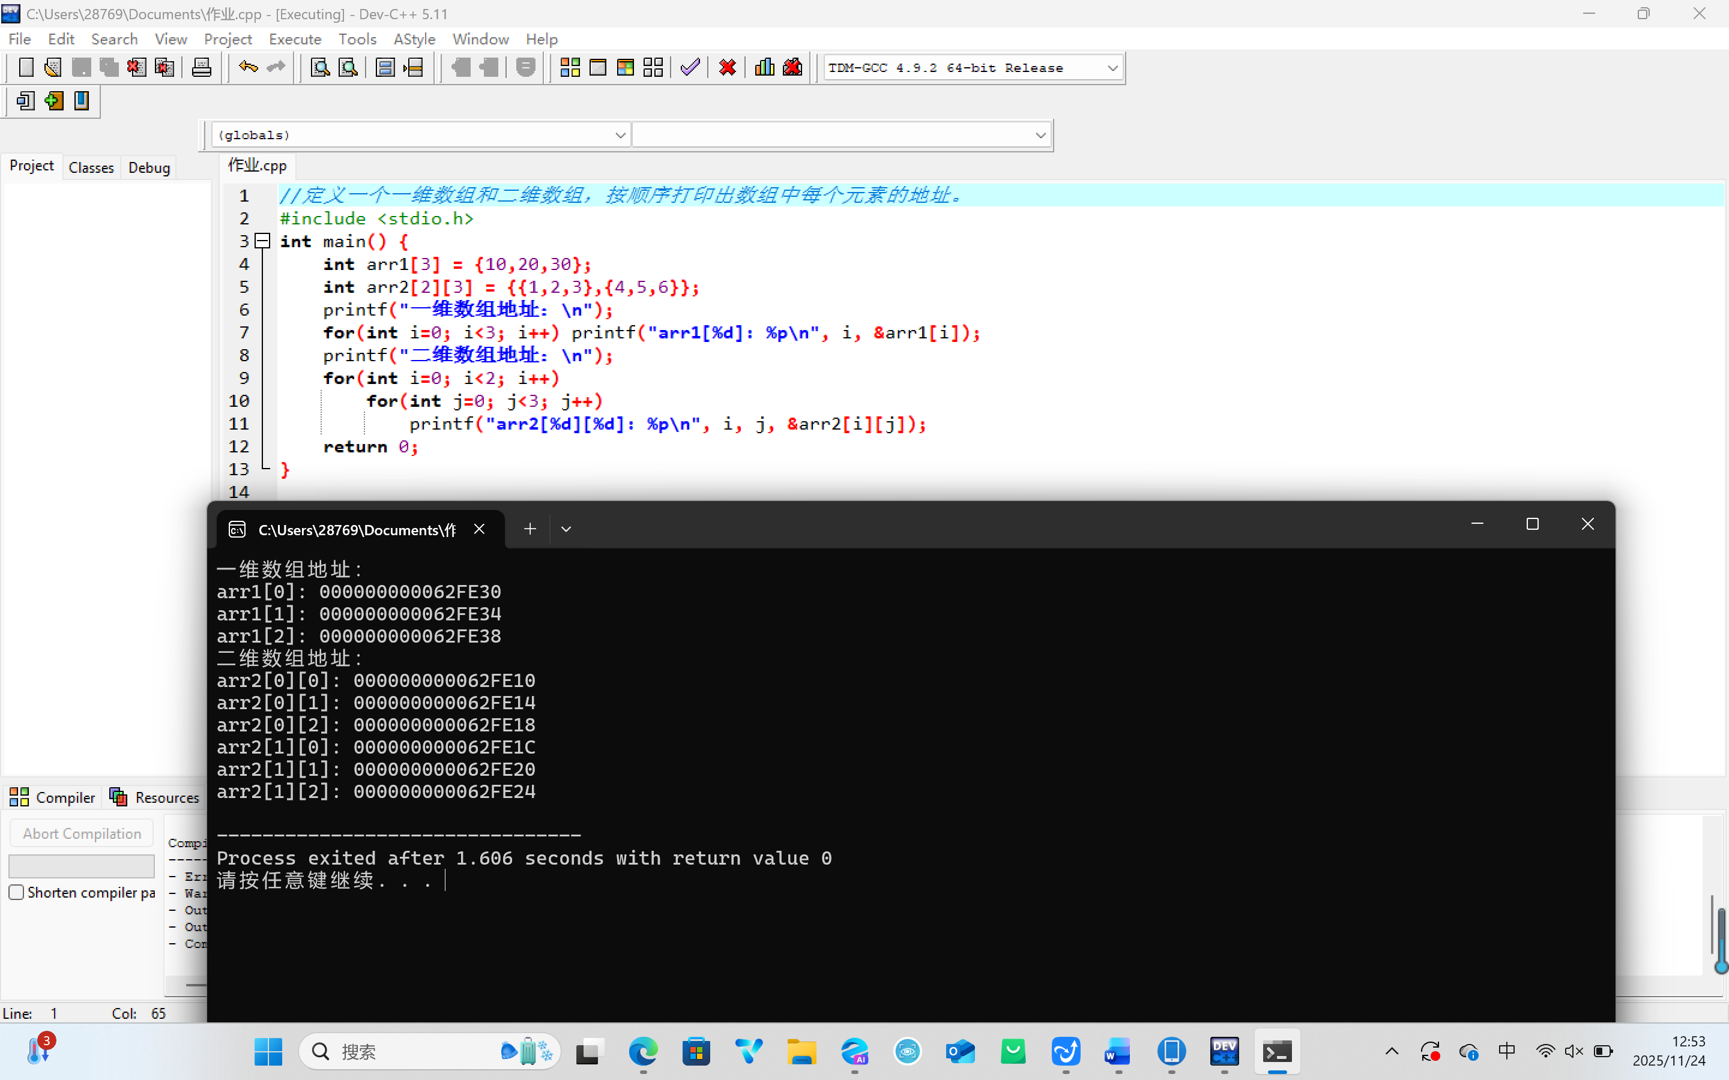Click the Find magnifier icon

tap(319, 68)
